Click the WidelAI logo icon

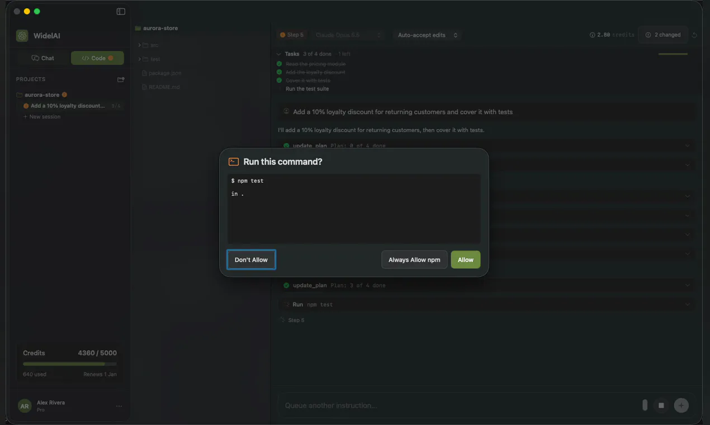[22, 36]
